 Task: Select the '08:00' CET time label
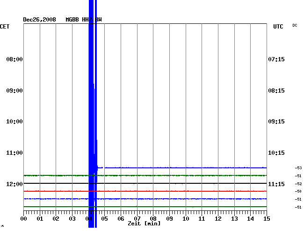(14, 59)
